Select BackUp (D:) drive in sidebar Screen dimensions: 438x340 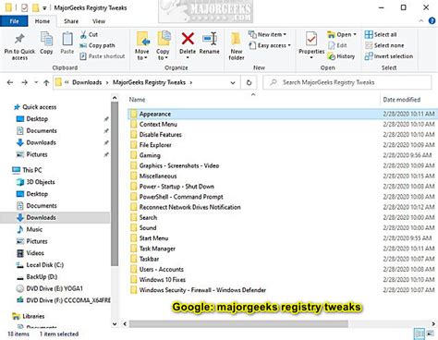(x=37, y=276)
